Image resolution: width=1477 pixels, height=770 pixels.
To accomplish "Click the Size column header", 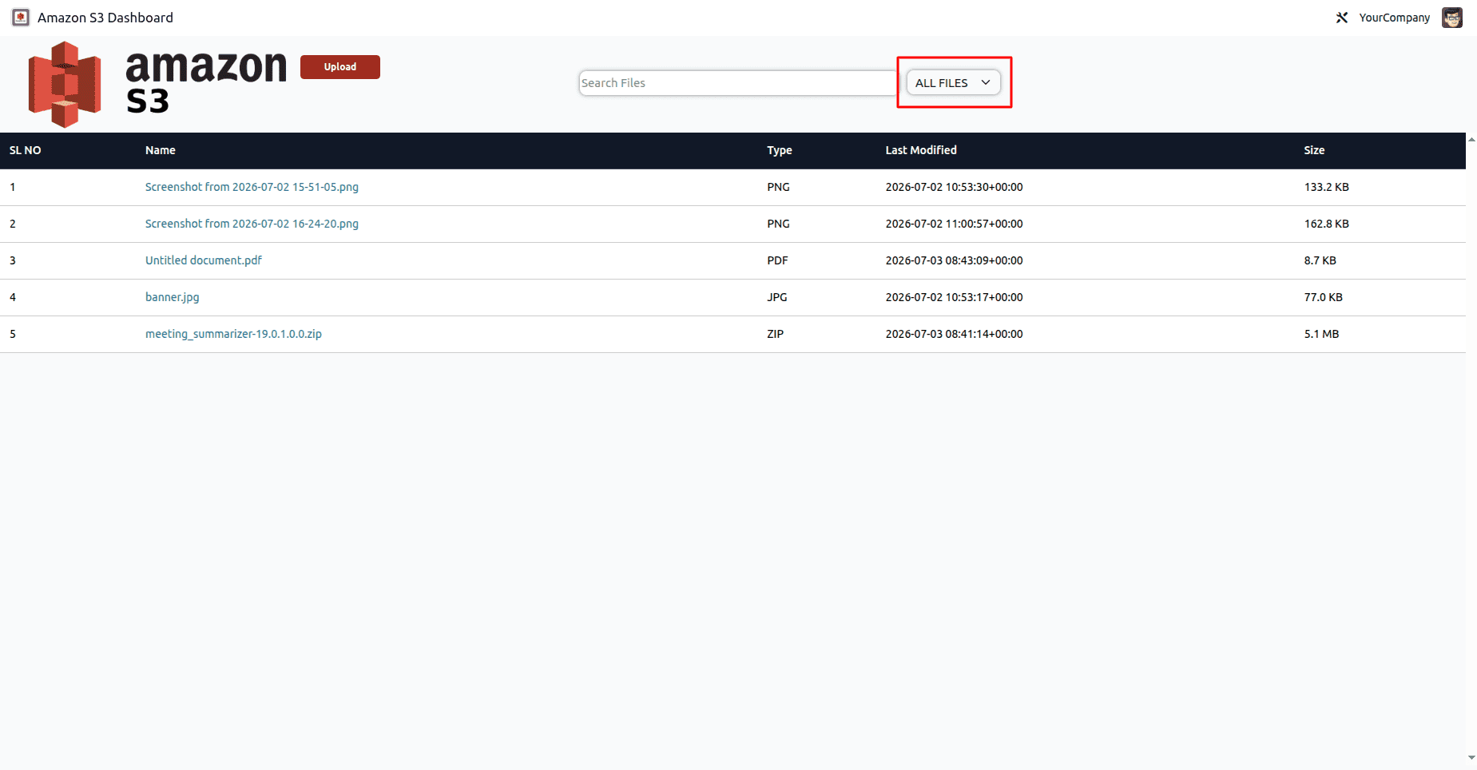I will pyautogui.click(x=1314, y=150).
